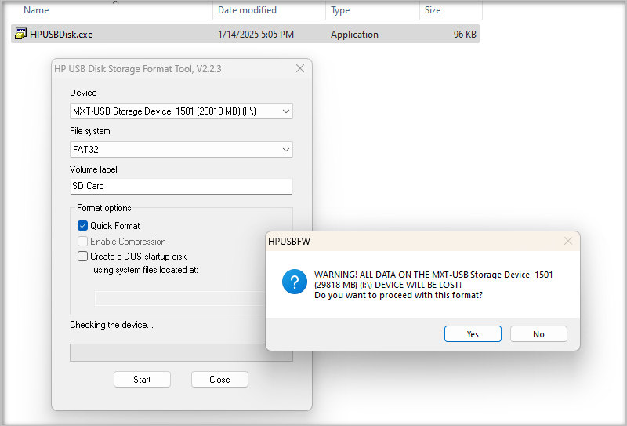627x426 pixels.
Task: Click the Close button in the format tool
Action: pos(219,380)
